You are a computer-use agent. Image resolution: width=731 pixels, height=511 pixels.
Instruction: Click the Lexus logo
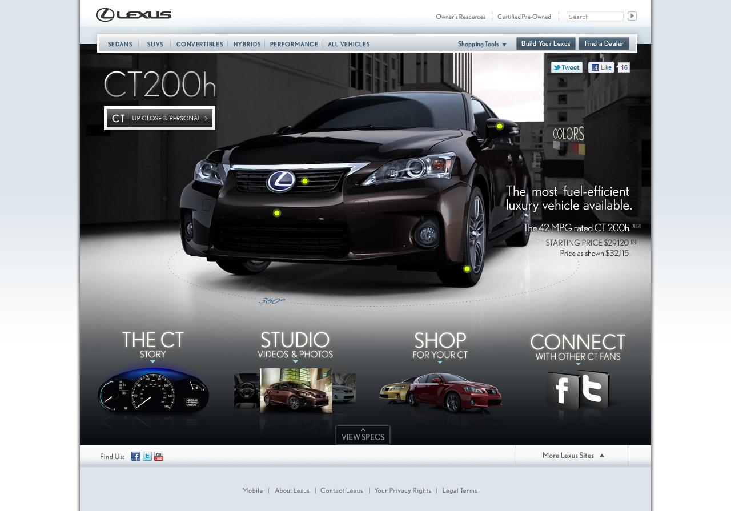coord(134,15)
